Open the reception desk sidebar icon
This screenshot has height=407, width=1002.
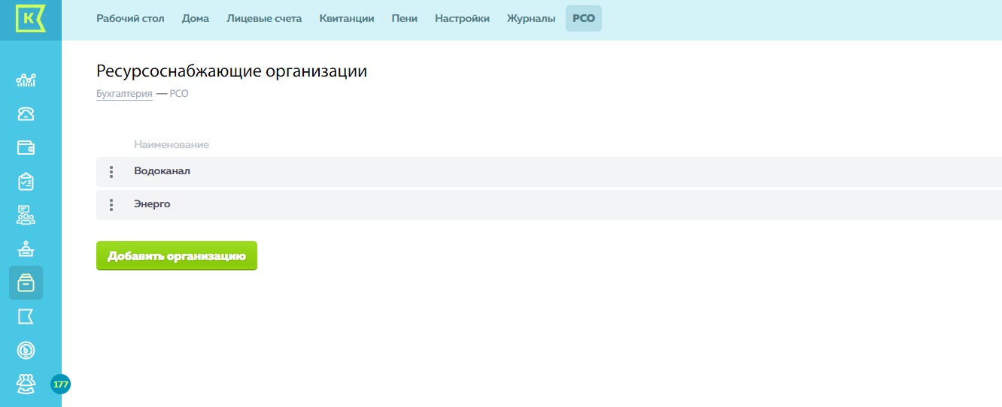(x=26, y=249)
